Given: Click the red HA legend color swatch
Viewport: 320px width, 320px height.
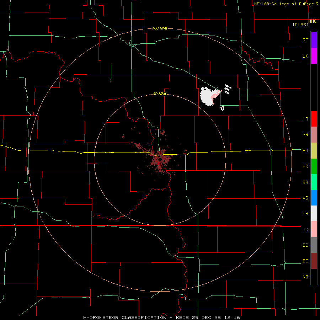Looking at the screenshot, I should click(x=314, y=119).
